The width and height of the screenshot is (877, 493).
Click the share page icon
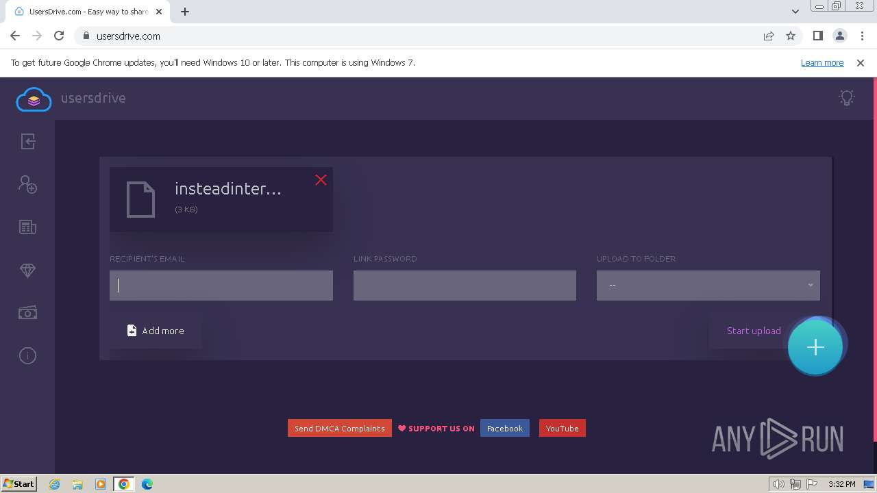click(x=769, y=36)
